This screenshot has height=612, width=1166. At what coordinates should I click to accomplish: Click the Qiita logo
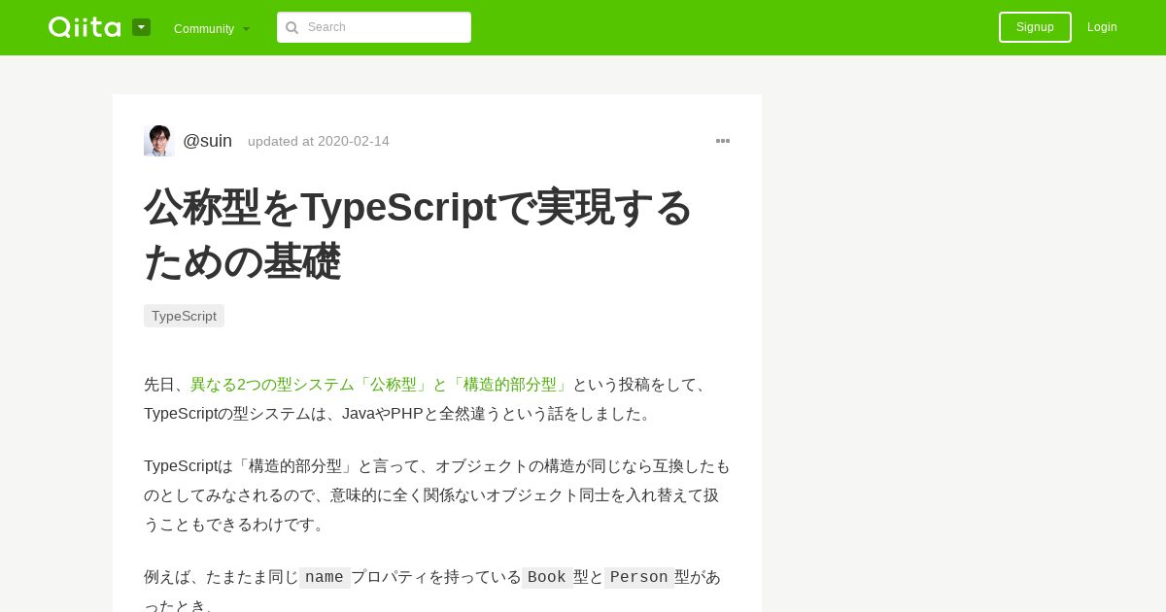pos(85,27)
